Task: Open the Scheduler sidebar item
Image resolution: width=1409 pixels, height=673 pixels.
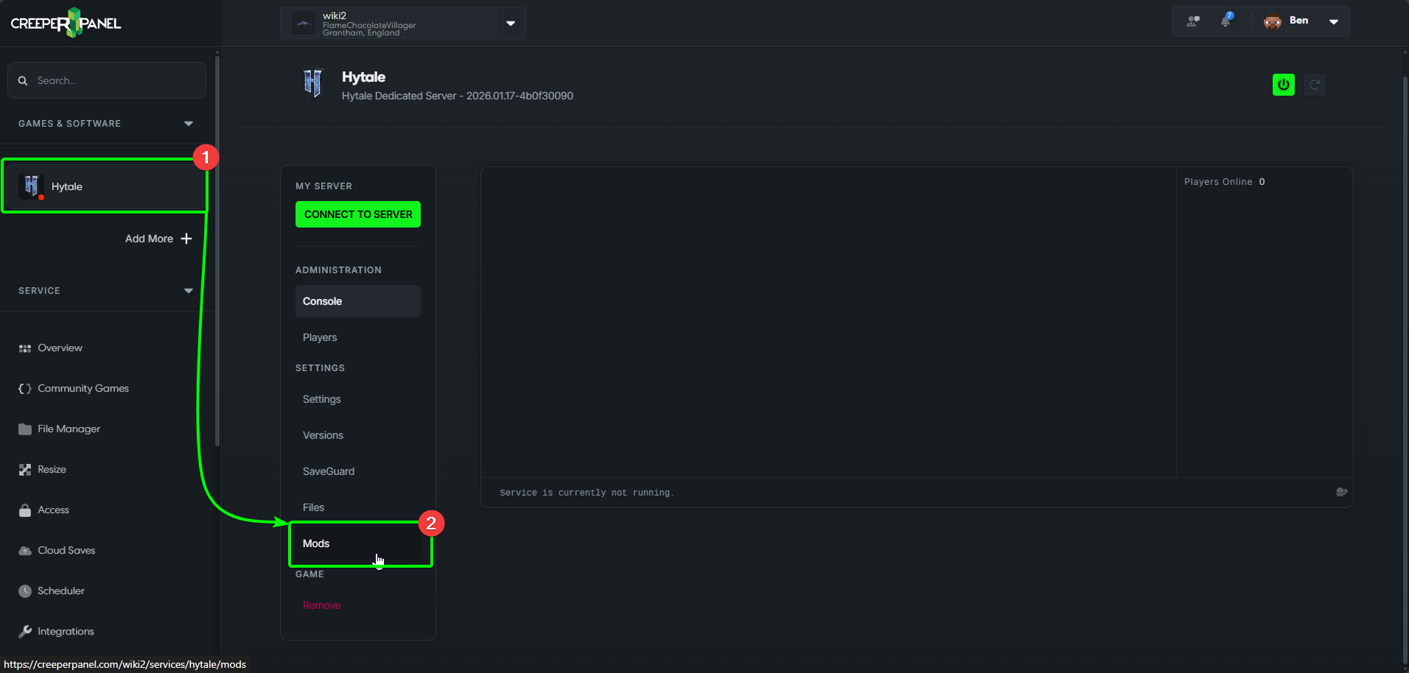Action: pyautogui.click(x=60, y=591)
